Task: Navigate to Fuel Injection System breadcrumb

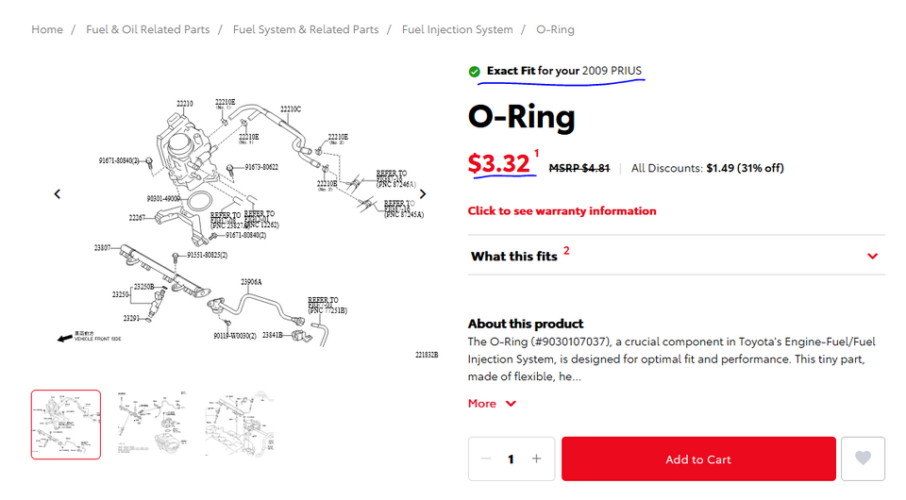Action: click(x=458, y=29)
